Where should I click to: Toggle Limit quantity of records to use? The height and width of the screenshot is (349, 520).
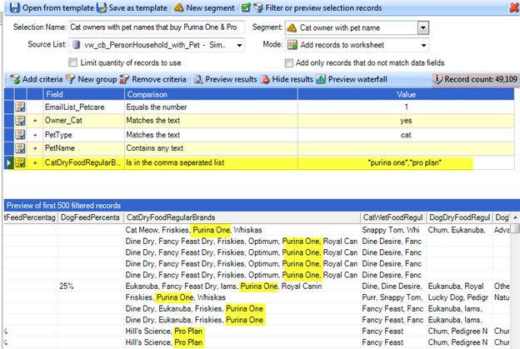click(x=72, y=62)
